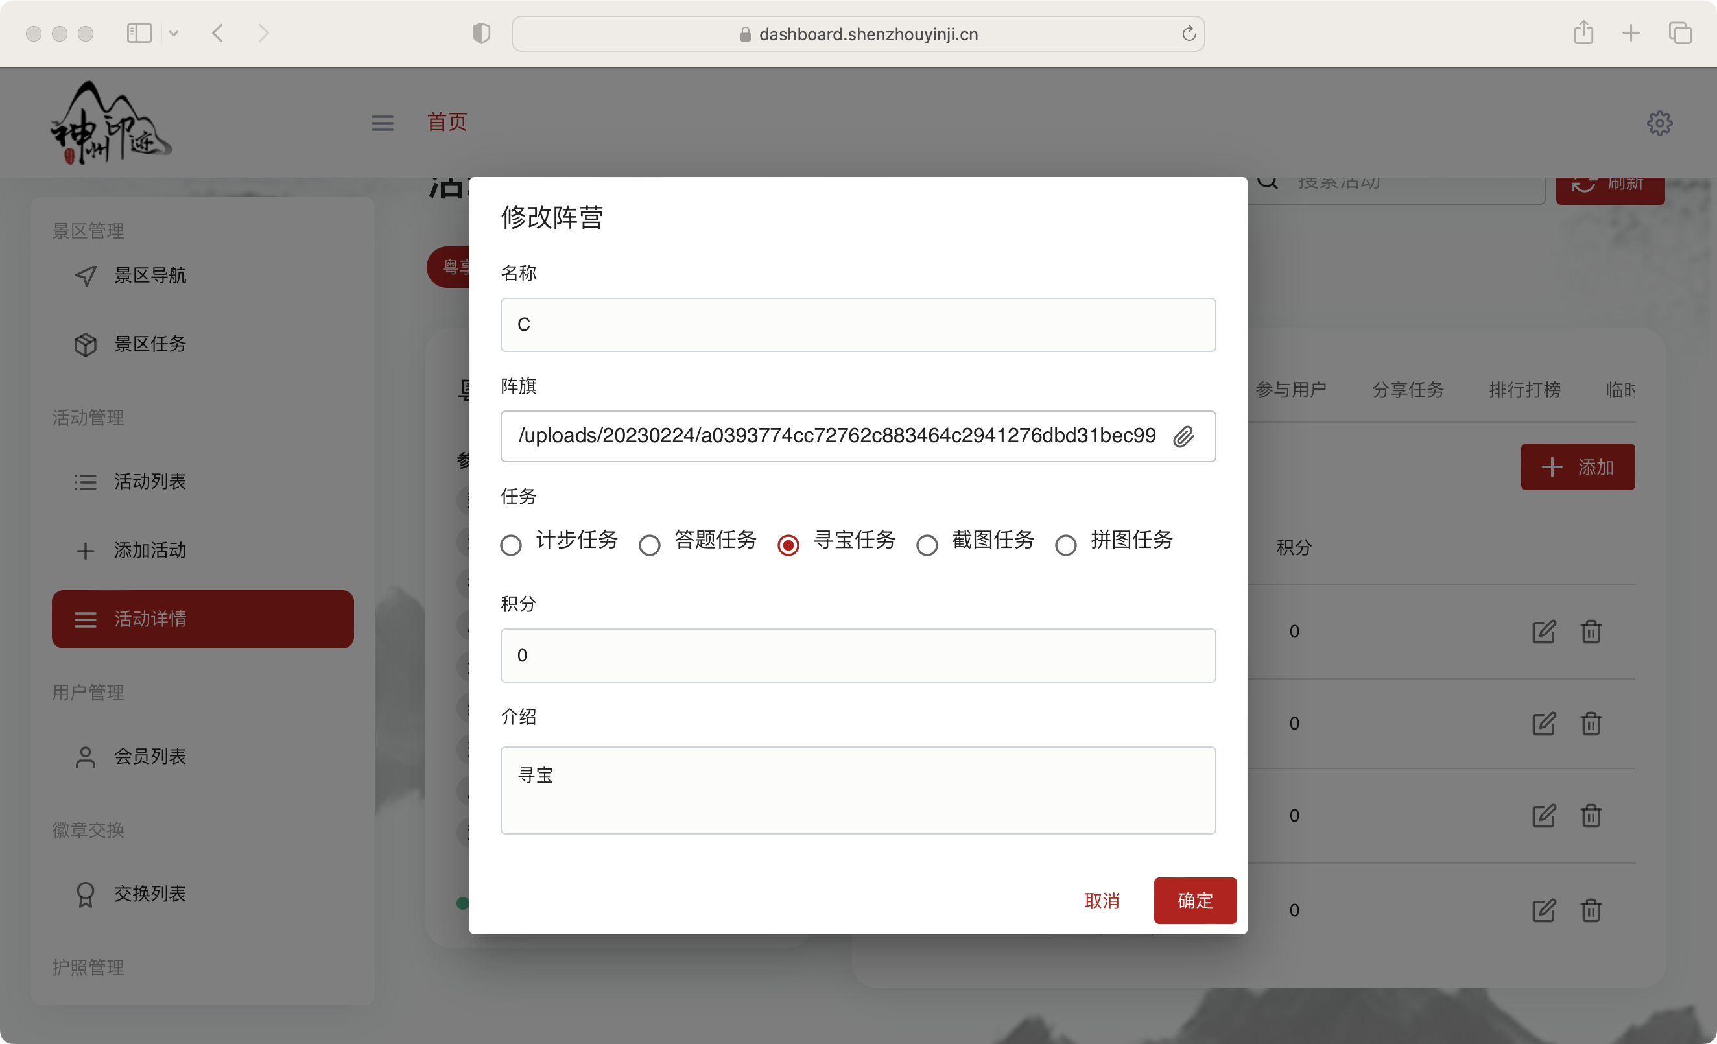Click the settings gear icon
This screenshot has width=1717, height=1044.
[1659, 123]
